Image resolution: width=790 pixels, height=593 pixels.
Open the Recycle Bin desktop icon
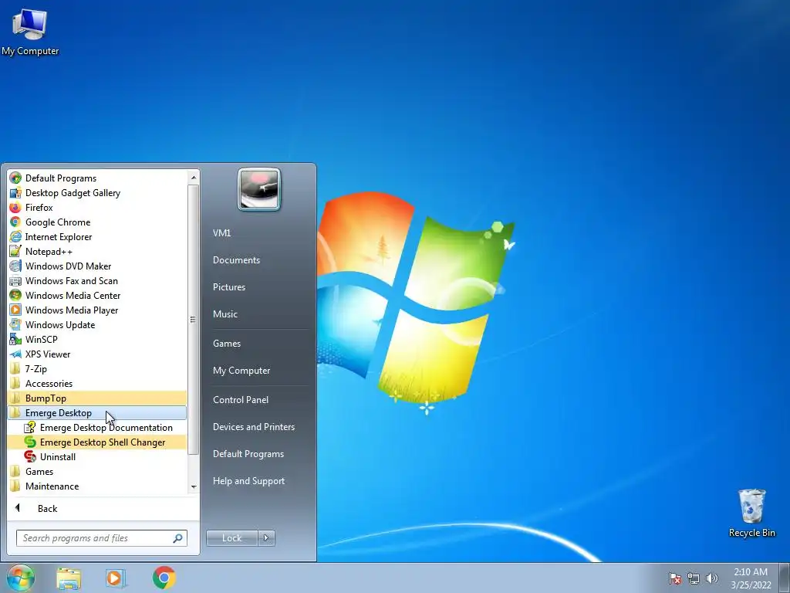pos(751,513)
